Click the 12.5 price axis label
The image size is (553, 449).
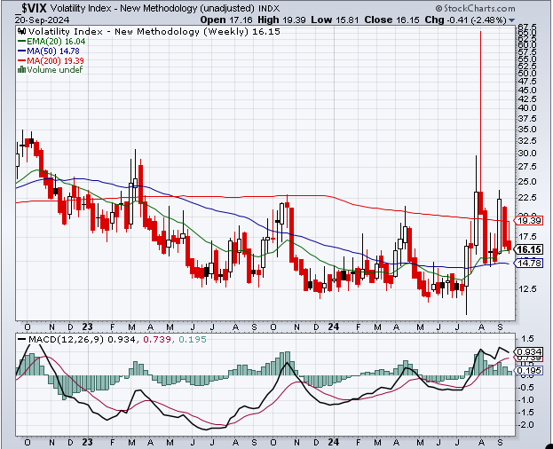click(x=527, y=289)
